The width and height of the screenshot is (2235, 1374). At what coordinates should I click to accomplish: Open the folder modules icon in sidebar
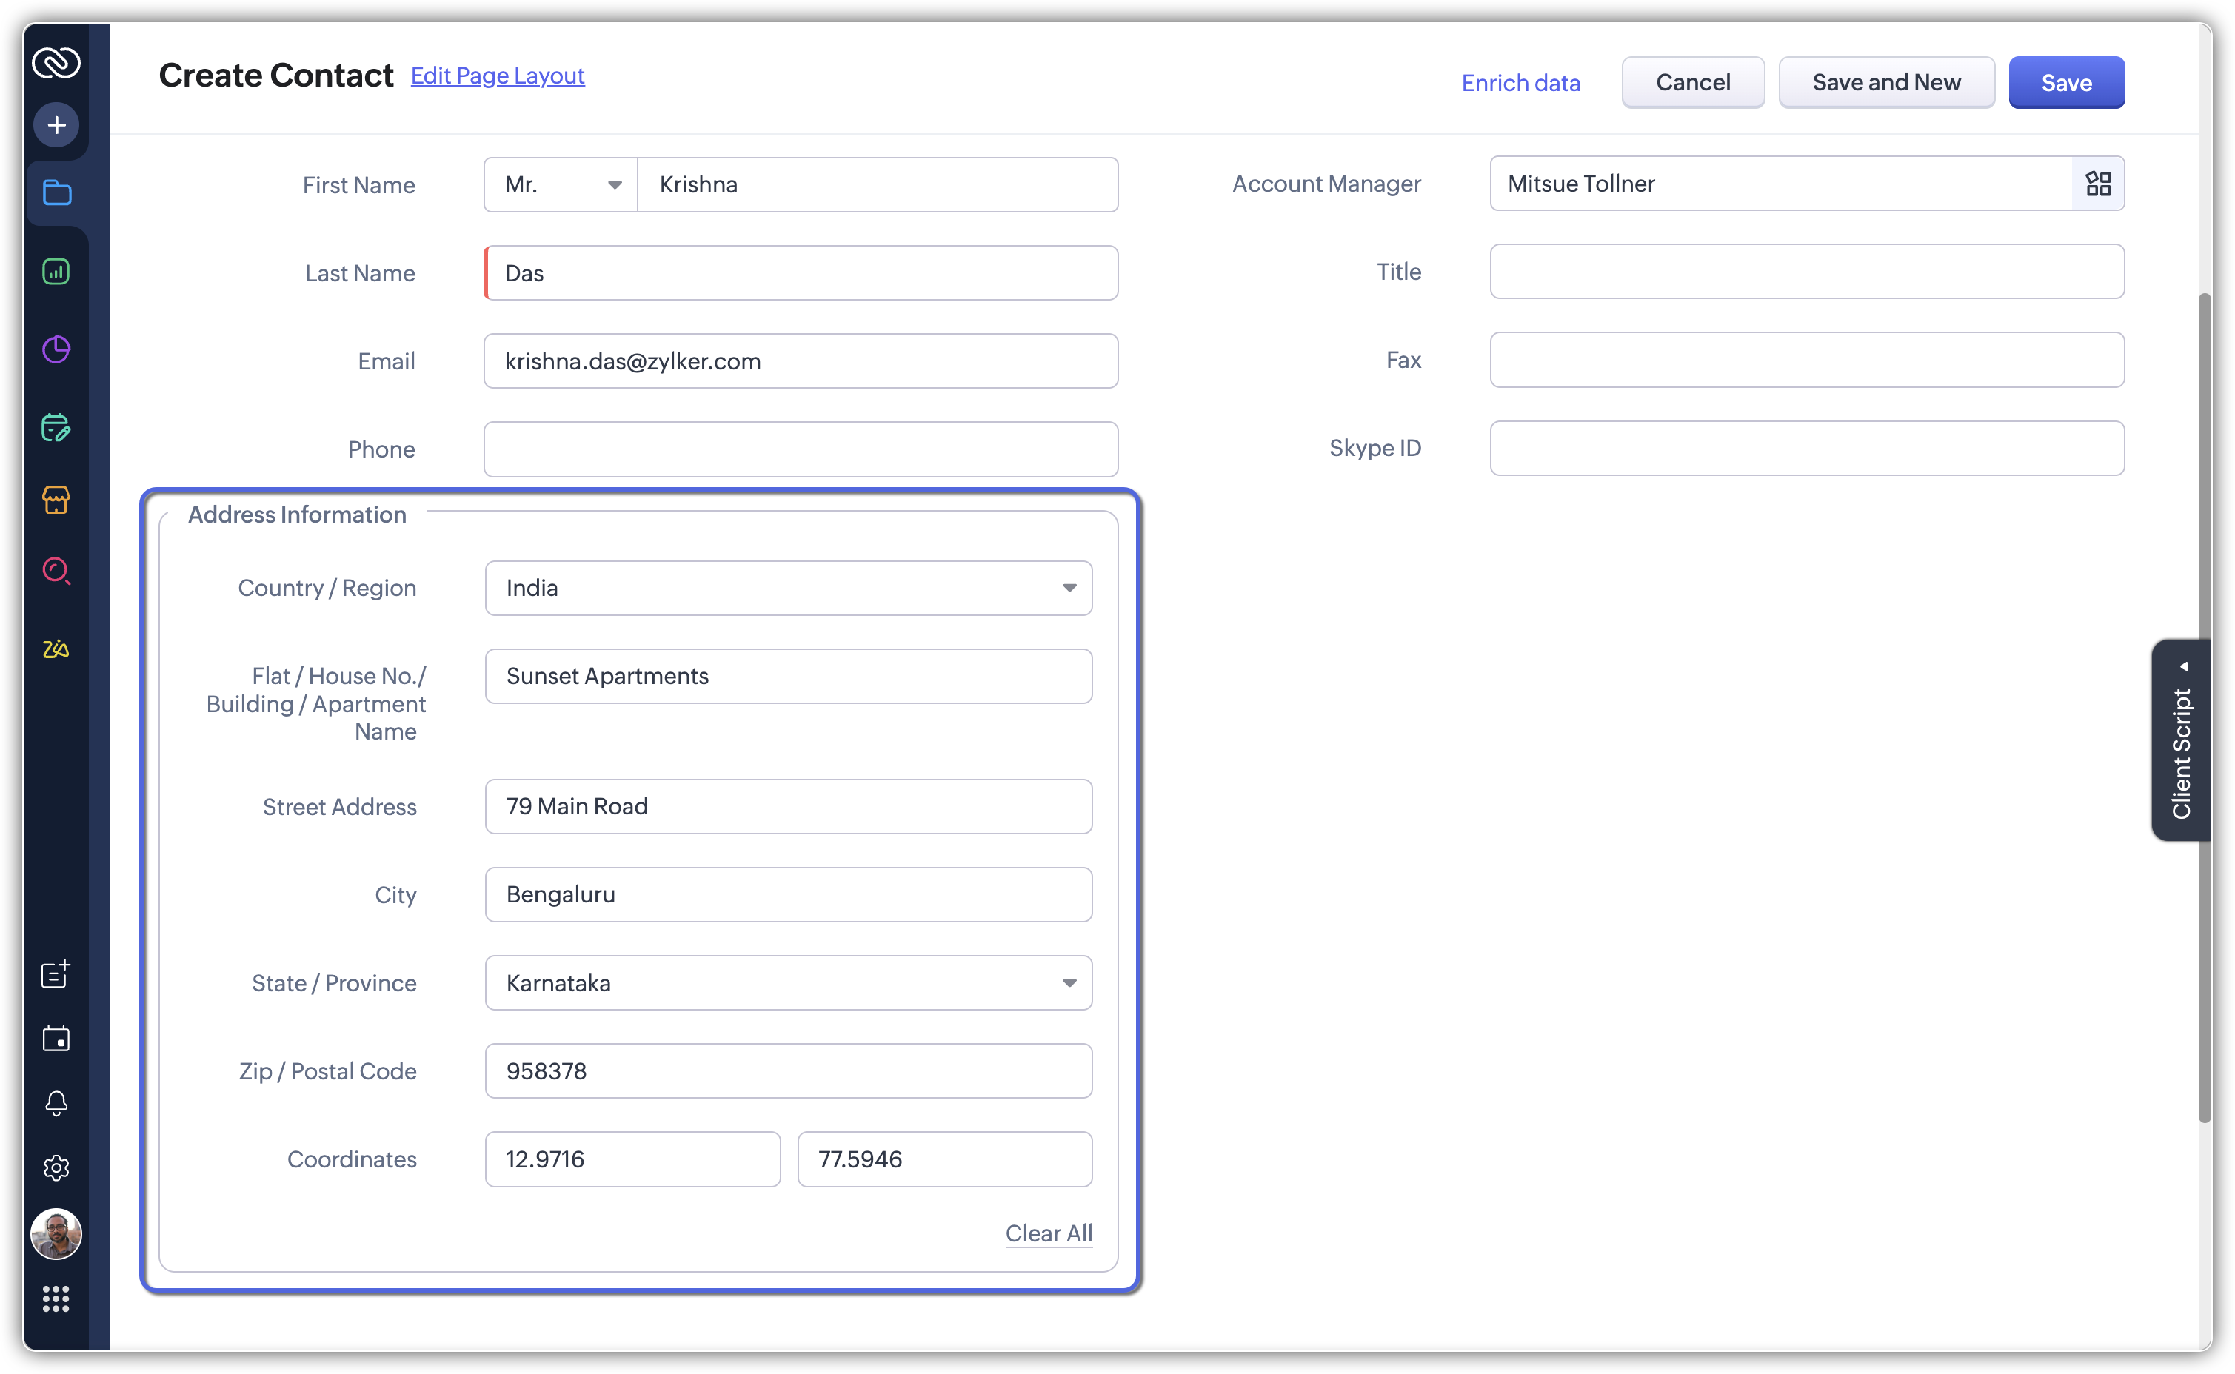[56, 192]
